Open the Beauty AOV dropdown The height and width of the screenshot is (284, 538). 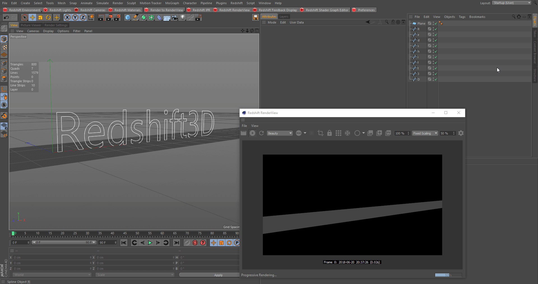click(x=280, y=133)
